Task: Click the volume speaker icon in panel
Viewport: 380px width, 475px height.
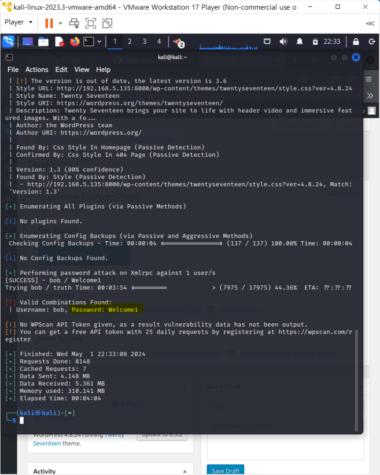Action: [283, 41]
